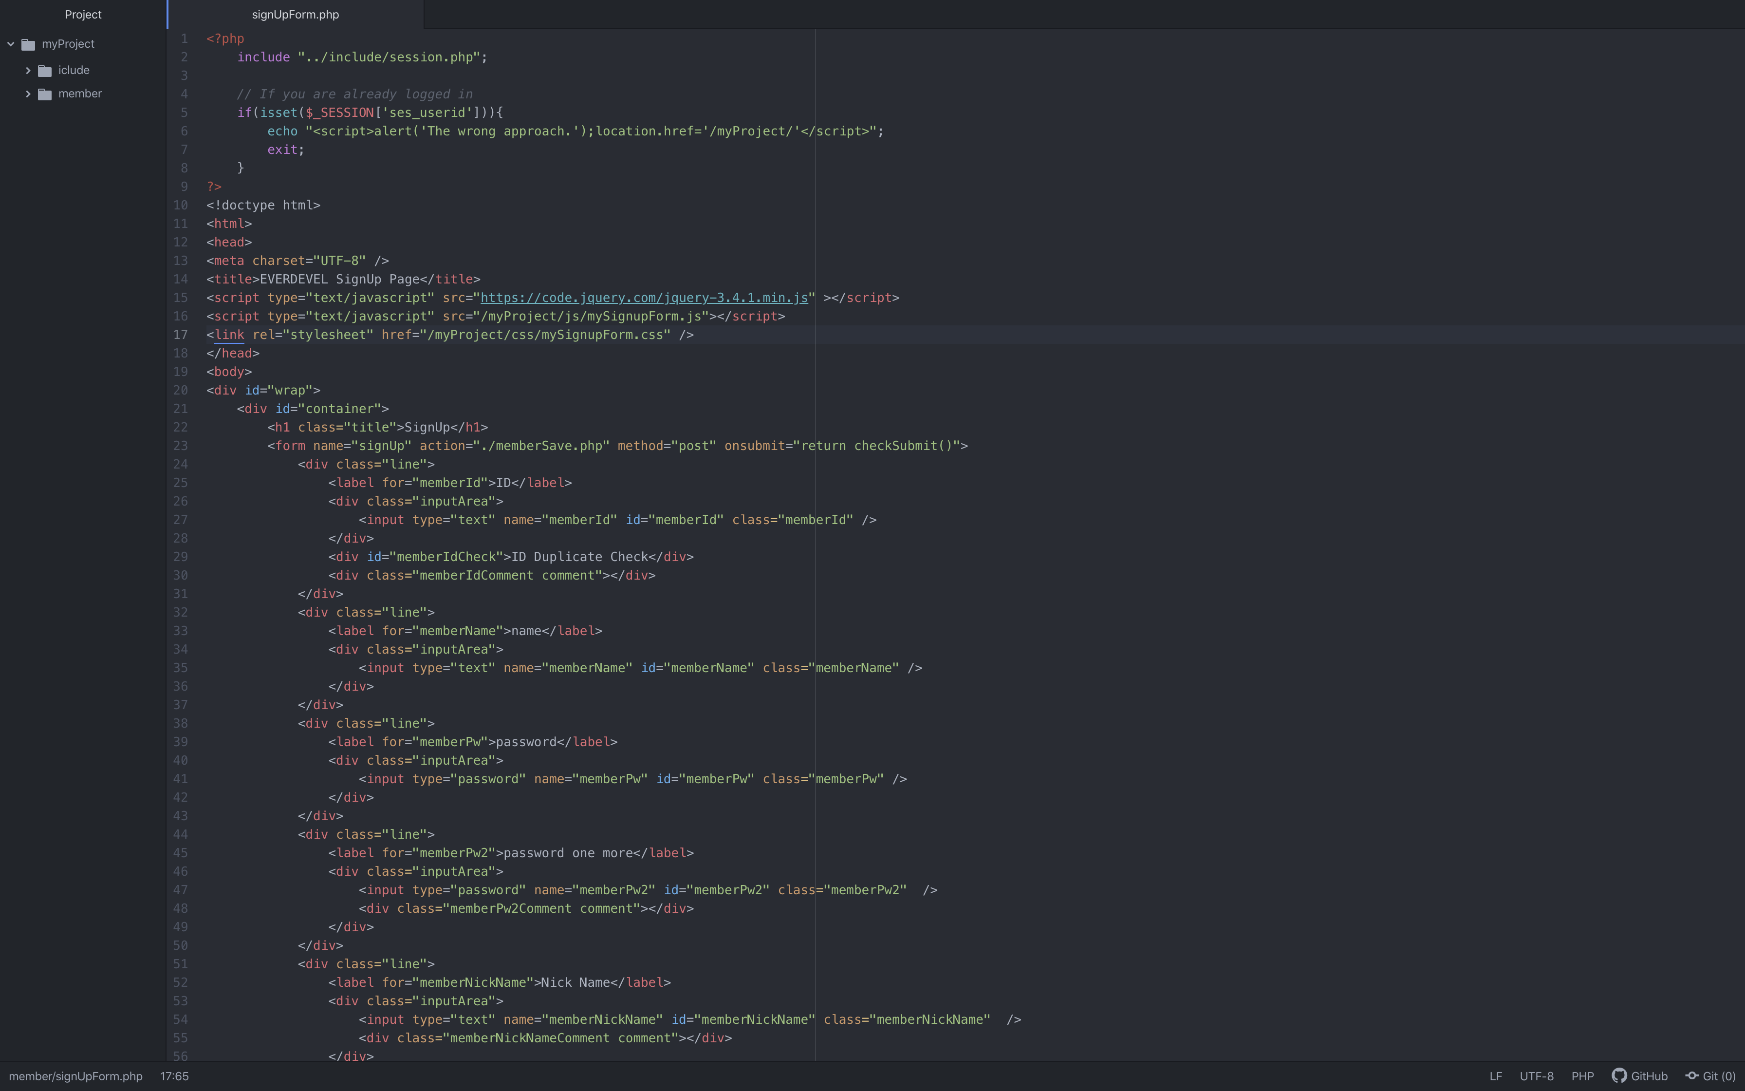
Task: Click the 'return checkSubmit()' onsubmit value
Action: pyautogui.click(x=876, y=446)
